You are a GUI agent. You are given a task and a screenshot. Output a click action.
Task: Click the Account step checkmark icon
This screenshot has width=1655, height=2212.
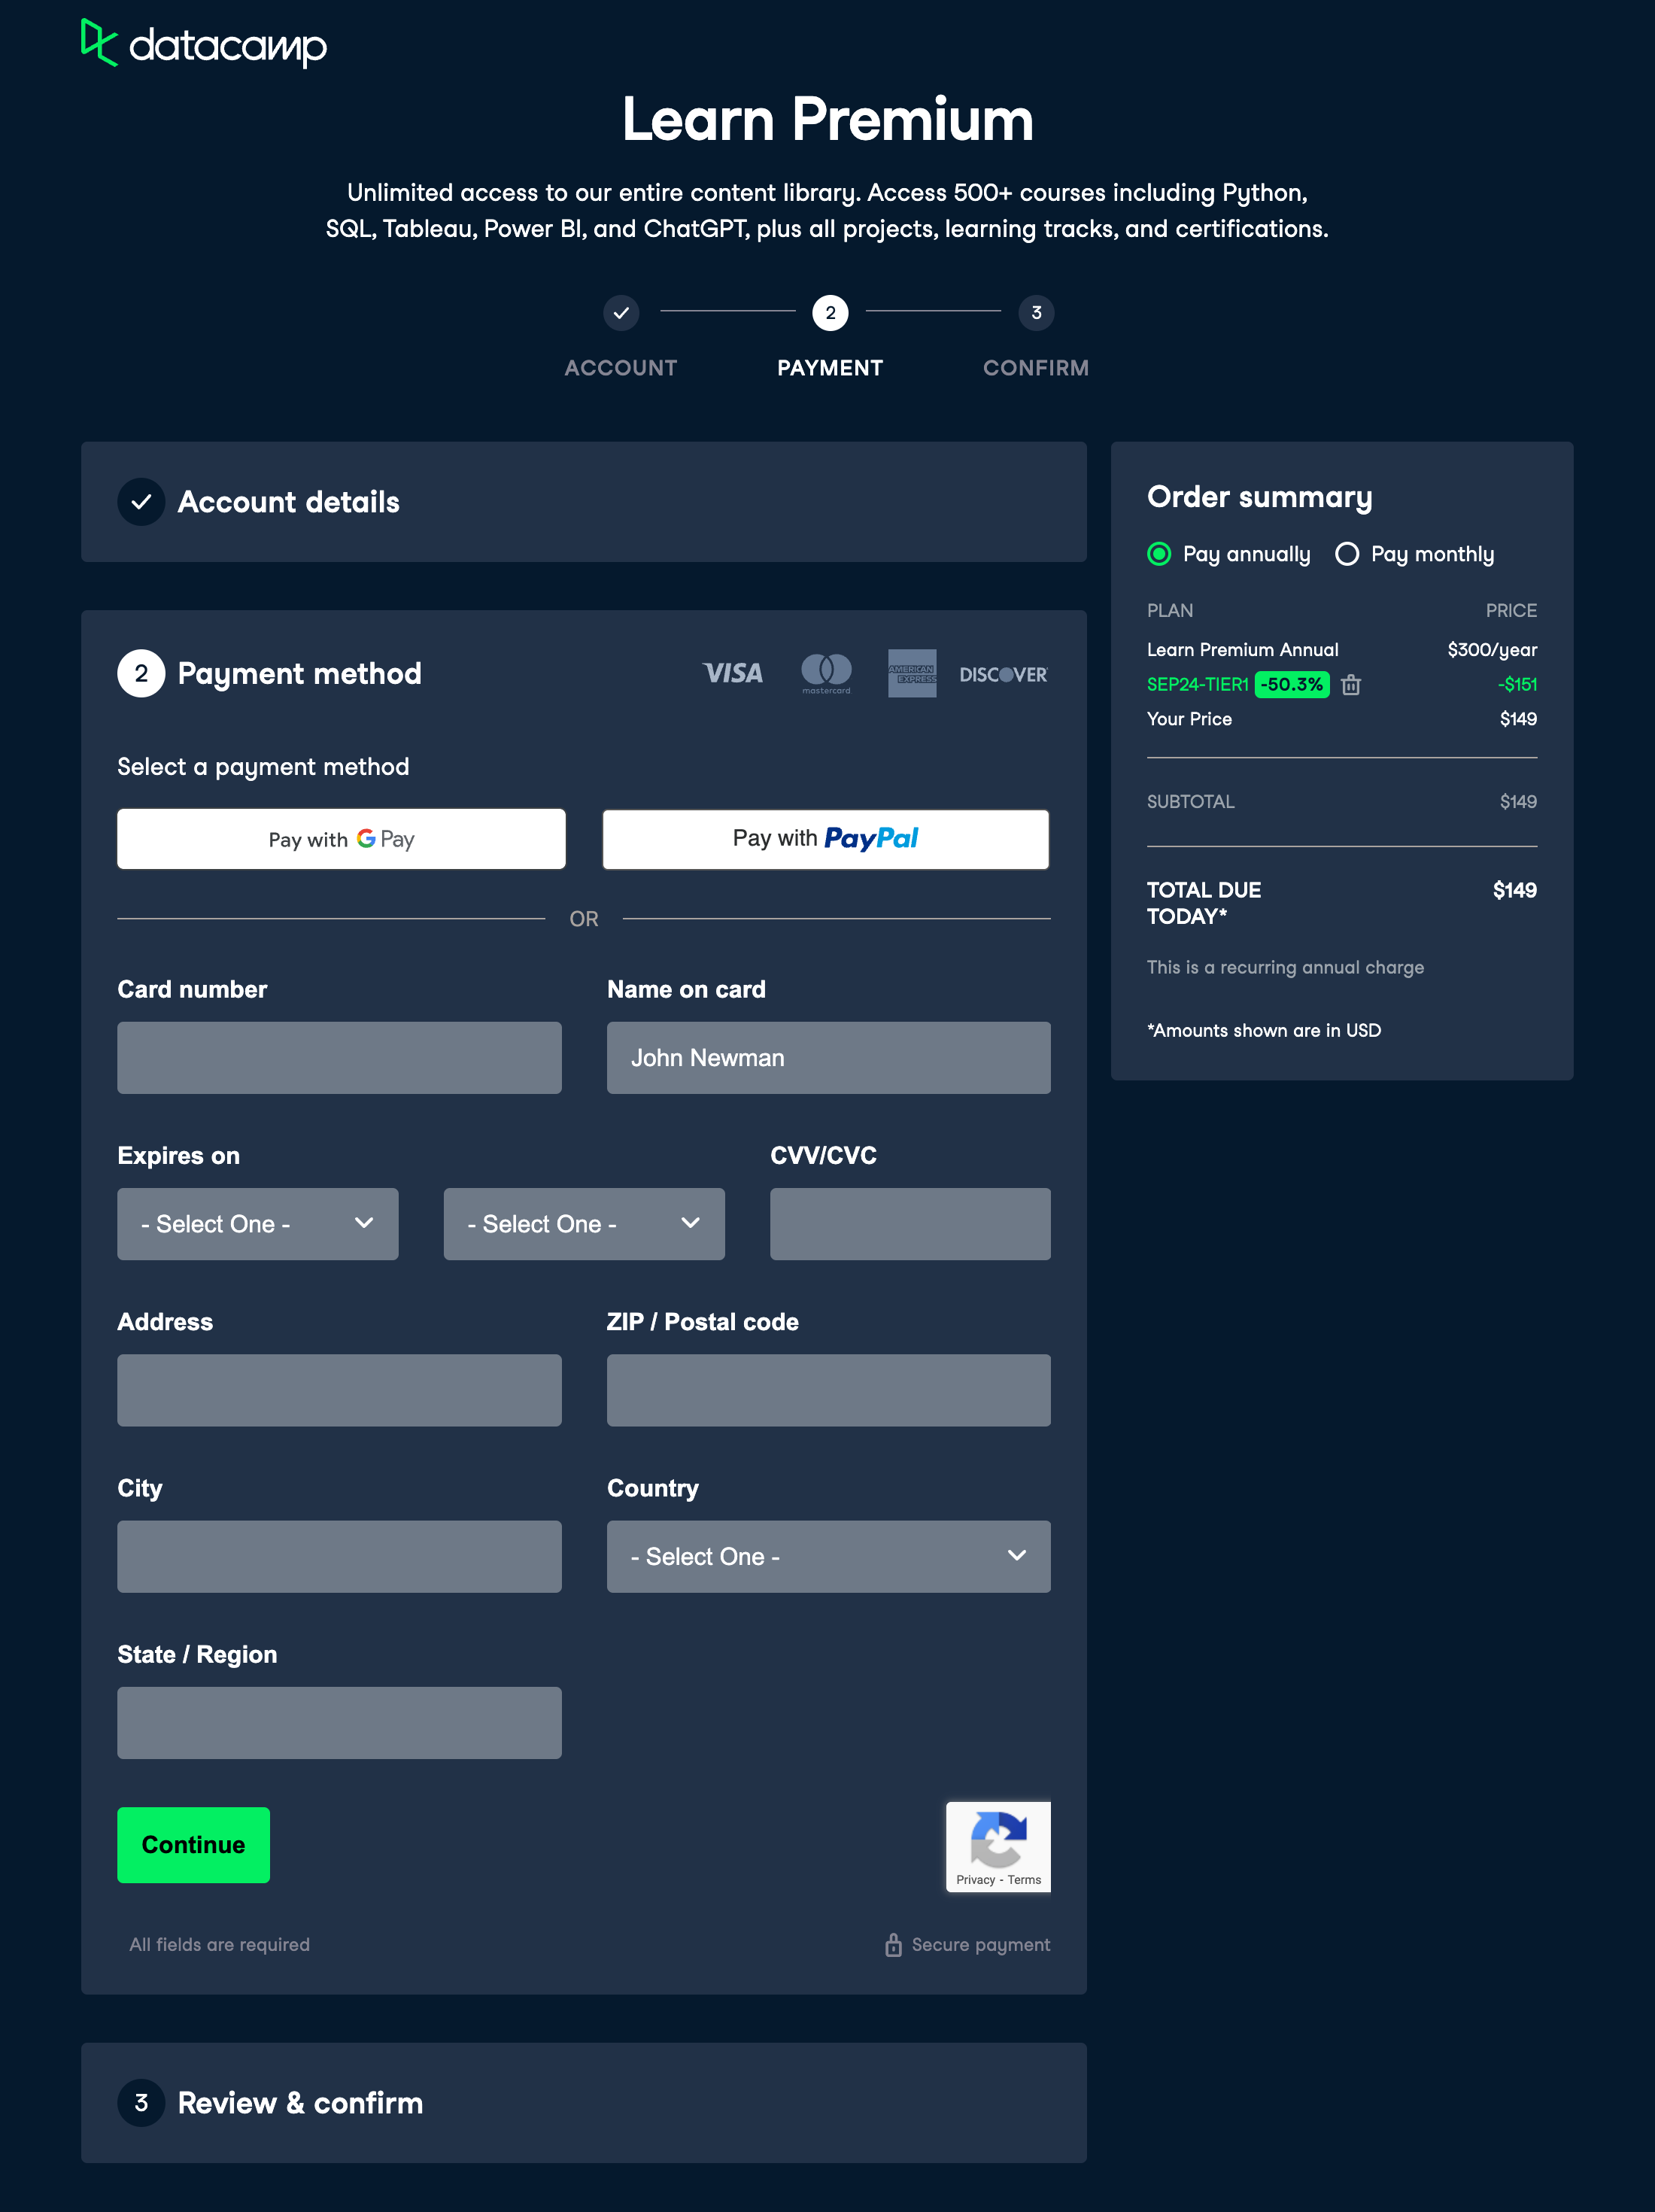coord(621,313)
